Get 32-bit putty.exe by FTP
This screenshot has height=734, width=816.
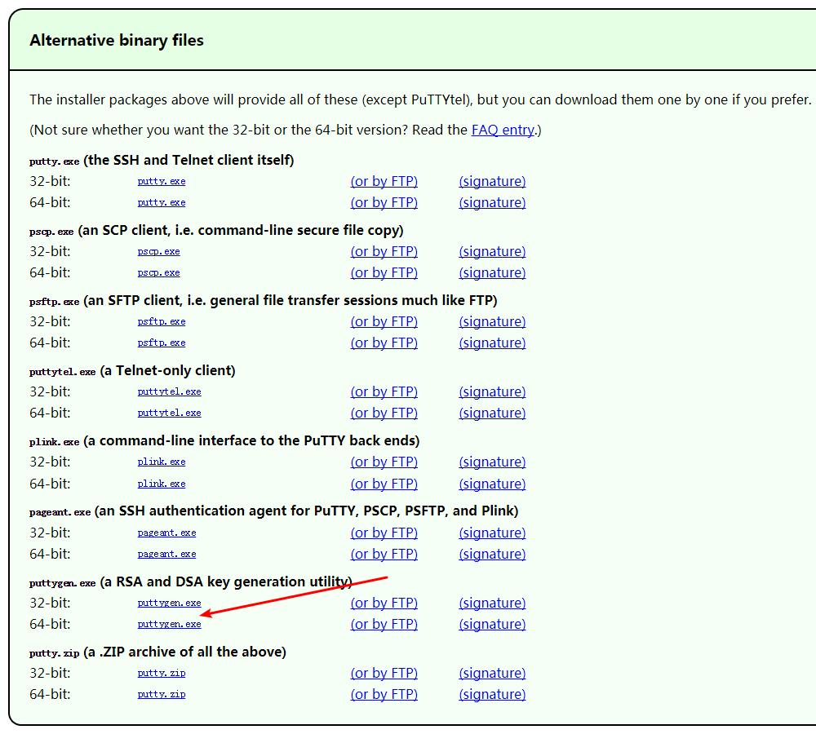point(384,182)
